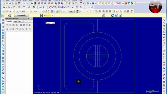Redo the last undone action

(27, 3)
